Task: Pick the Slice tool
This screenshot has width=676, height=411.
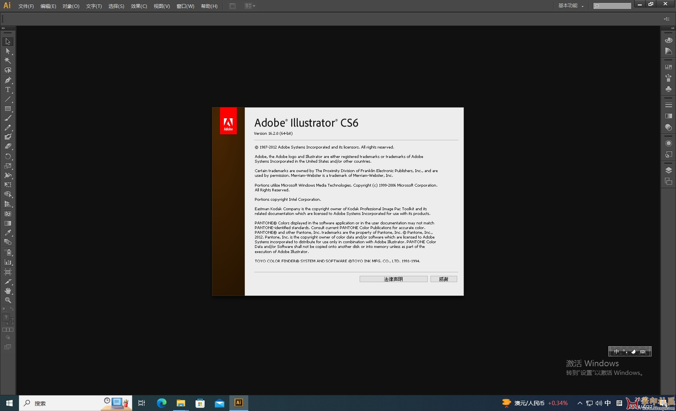Action: [8, 282]
